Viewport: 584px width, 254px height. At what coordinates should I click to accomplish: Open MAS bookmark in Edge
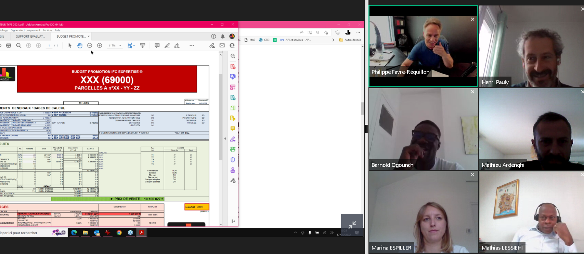[250, 40]
